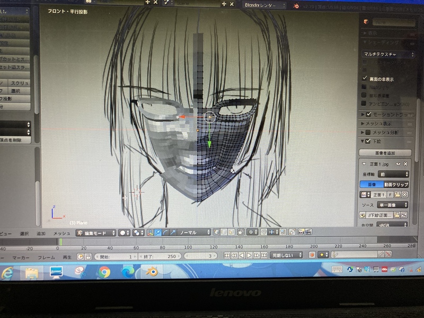Toggle the メッシュ分析 checkbox

tap(368, 132)
